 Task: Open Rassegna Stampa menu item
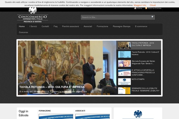tap(122, 26)
